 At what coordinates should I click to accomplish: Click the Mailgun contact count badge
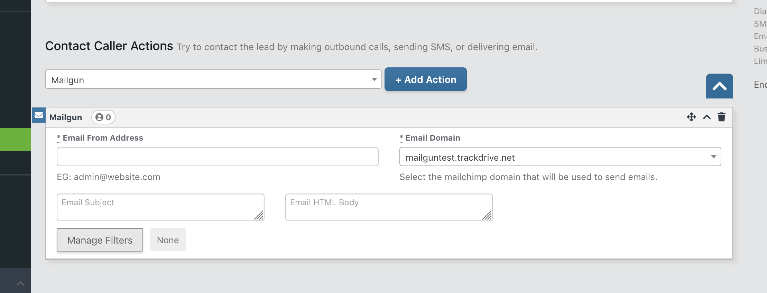point(103,117)
